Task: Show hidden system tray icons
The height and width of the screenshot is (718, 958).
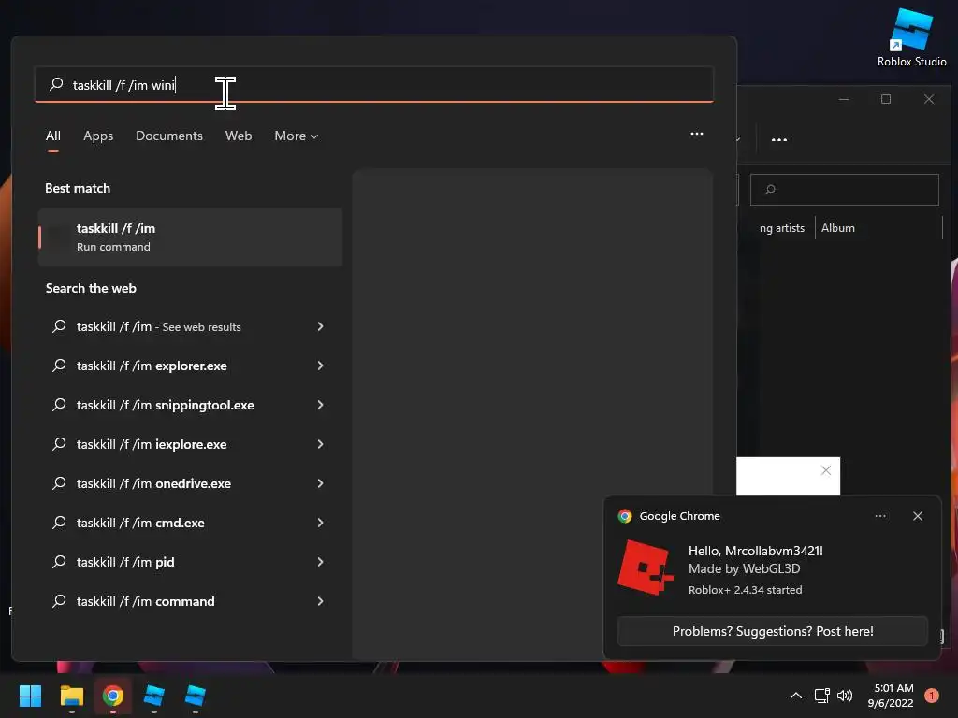Action: tap(795, 696)
